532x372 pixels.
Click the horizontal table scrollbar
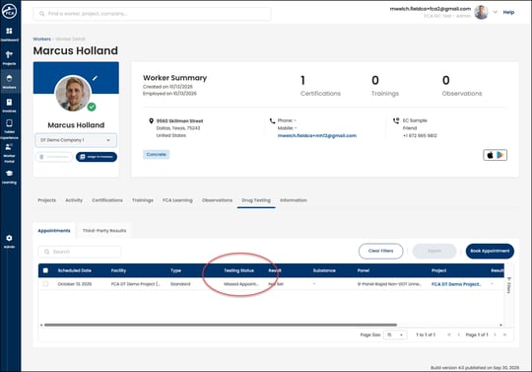coord(221,325)
